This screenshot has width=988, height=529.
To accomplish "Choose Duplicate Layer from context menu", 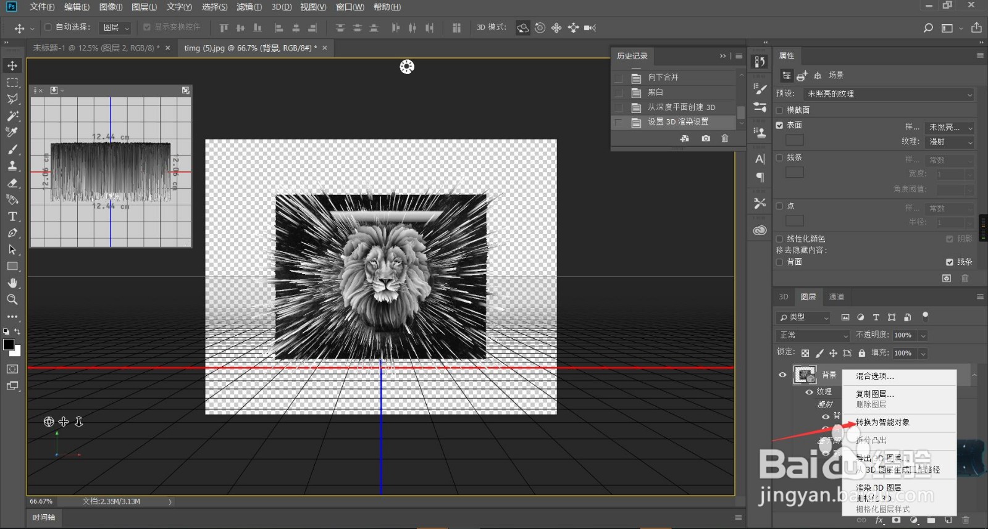I will click(x=874, y=394).
